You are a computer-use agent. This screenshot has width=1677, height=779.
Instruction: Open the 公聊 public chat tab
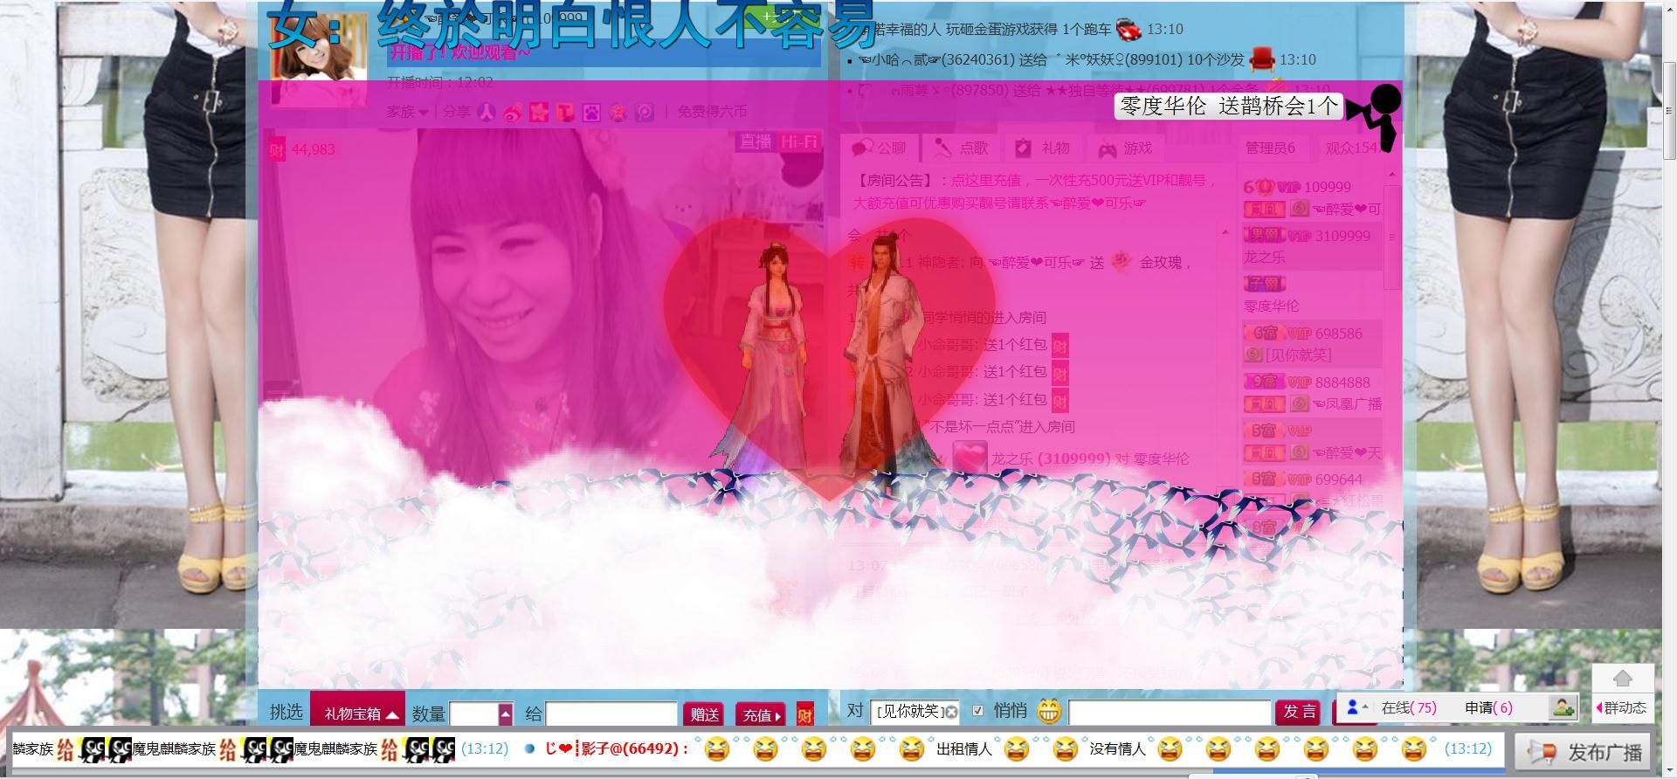(x=880, y=148)
